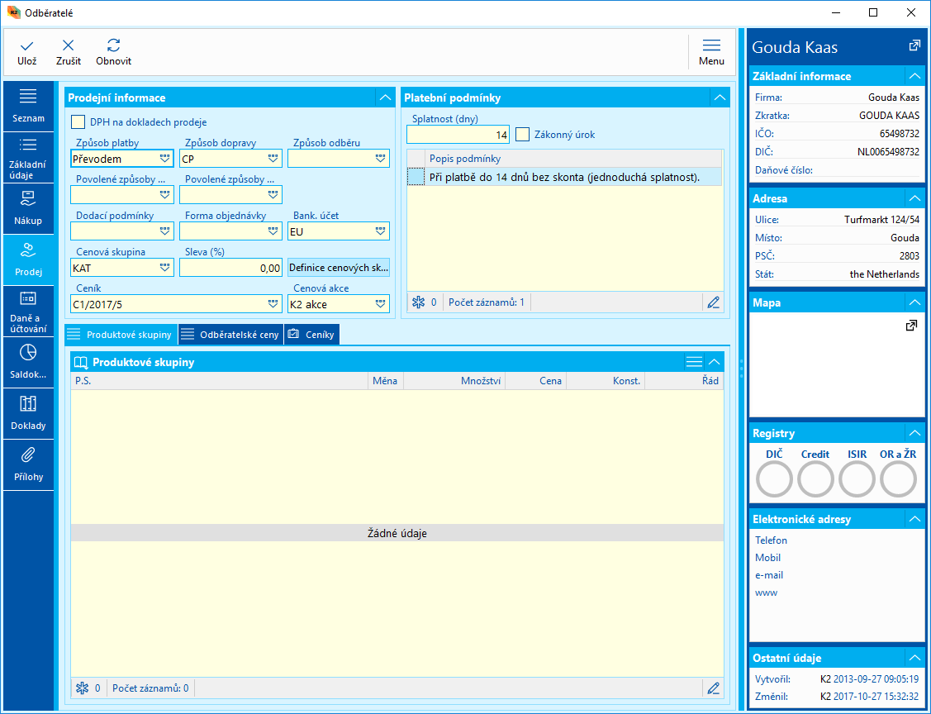Click the Mobil link
This screenshot has height=714, width=931.
(767, 557)
